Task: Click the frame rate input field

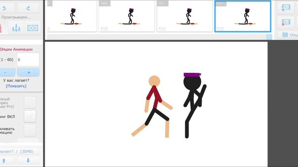Action: (x=28, y=60)
